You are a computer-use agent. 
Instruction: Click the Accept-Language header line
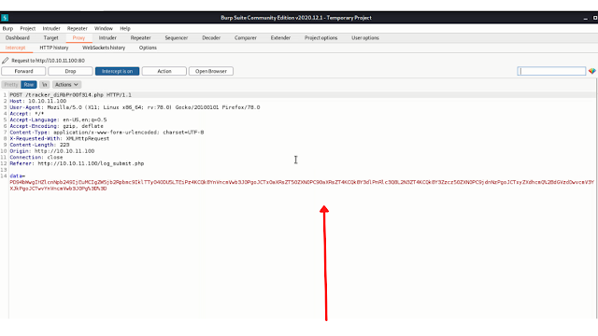tap(58, 119)
